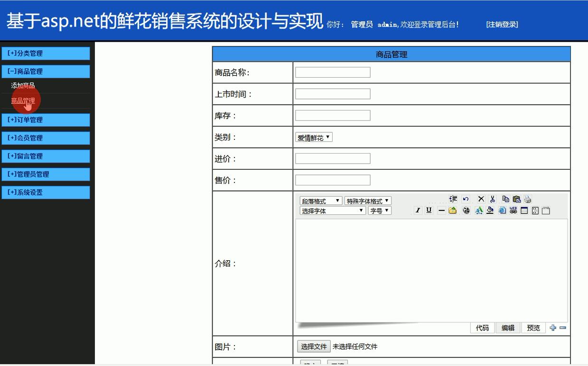The height and width of the screenshot is (366, 588).
Task: Toggle underline formatting in the editor
Action: (429, 210)
